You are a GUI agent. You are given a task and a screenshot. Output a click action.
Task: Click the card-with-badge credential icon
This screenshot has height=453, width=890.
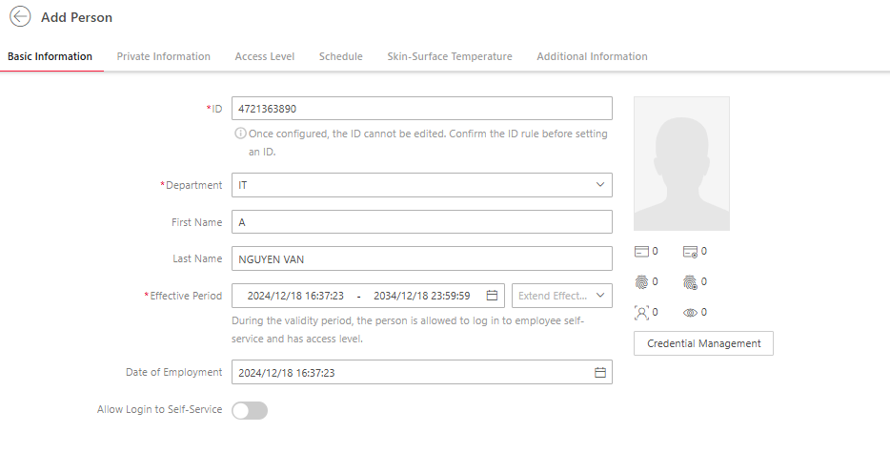pyautogui.click(x=690, y=252)
